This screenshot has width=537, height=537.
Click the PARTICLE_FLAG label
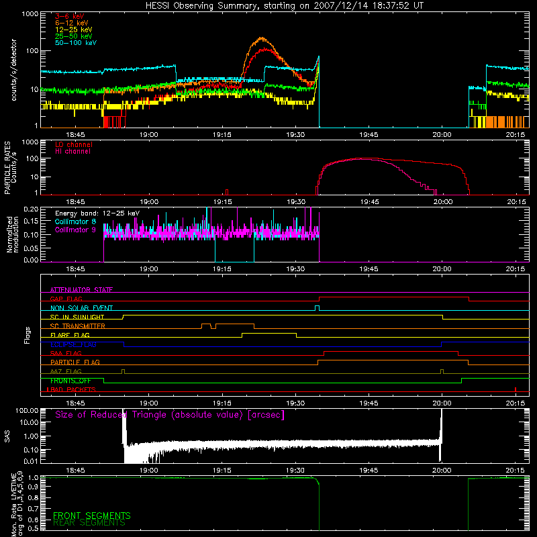click(x=75, y=362)
